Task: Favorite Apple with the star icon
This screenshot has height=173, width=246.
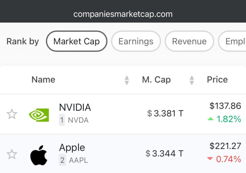Action: [12, 154]
